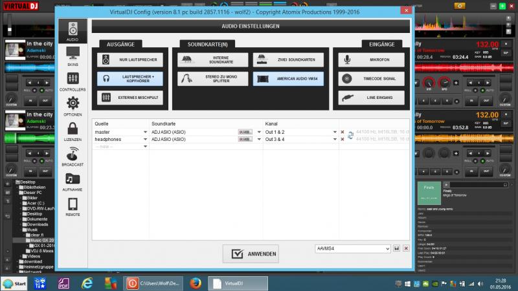
Task: Open soundcard dropdown in master row
Action: pyautogui.click(x=259, y=132)
